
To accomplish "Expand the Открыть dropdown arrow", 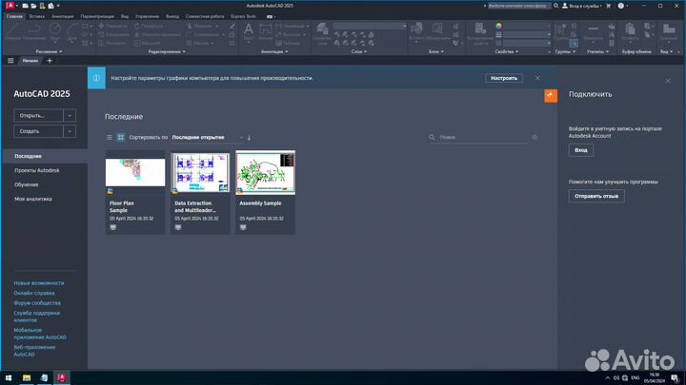I will tap(70, 116).
